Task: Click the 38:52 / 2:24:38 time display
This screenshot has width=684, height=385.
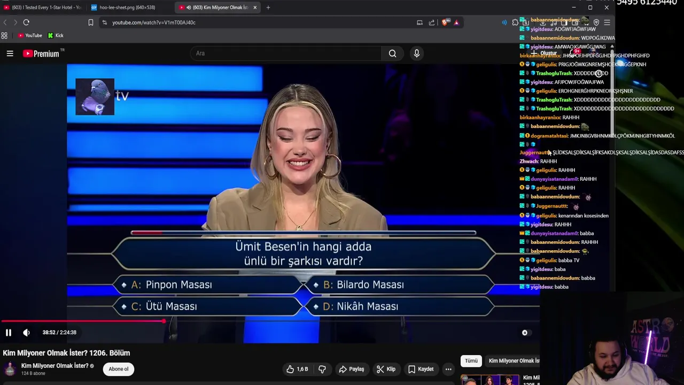Action: click(x=59, y=333)
